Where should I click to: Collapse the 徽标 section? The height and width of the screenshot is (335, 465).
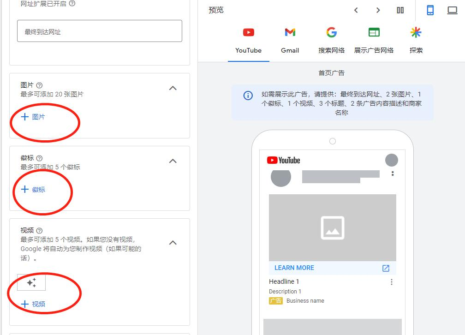point(173,161)
